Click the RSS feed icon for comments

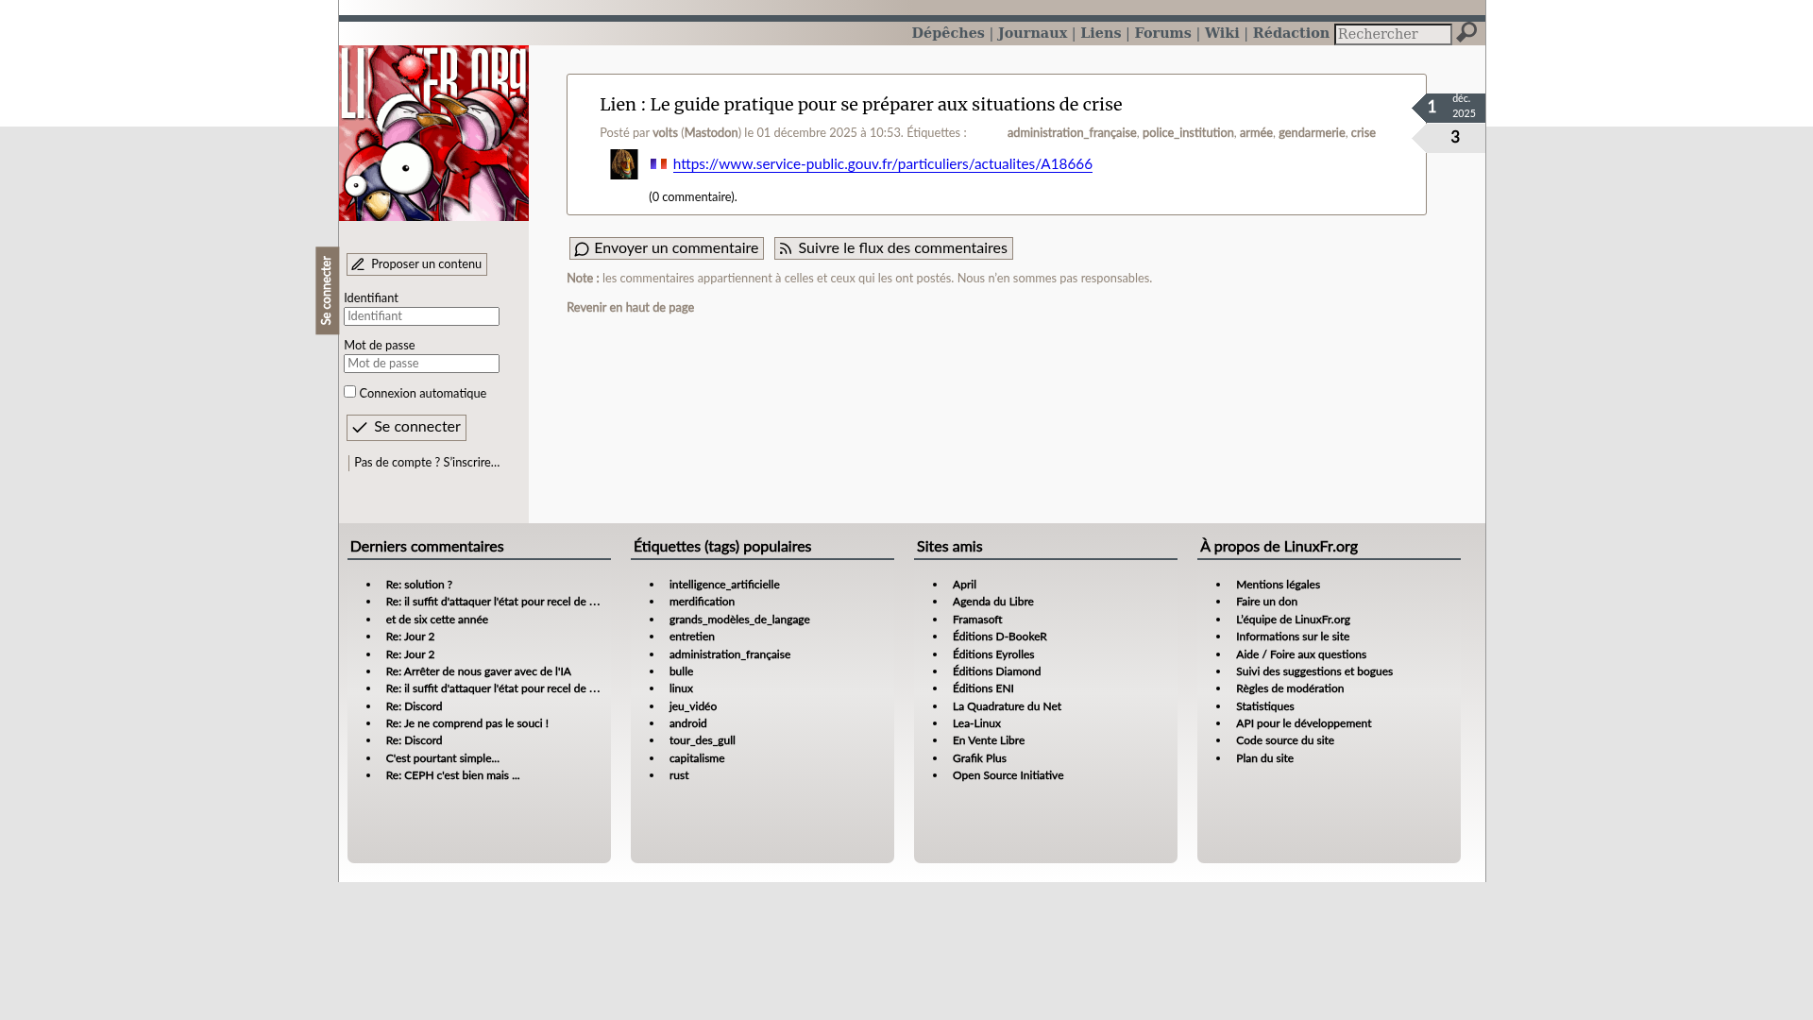pos(786,249)
